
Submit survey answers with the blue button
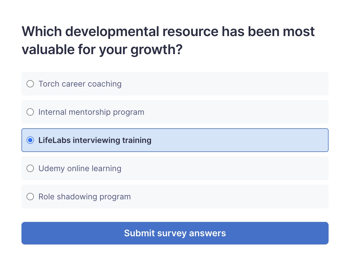pos(175,233)
